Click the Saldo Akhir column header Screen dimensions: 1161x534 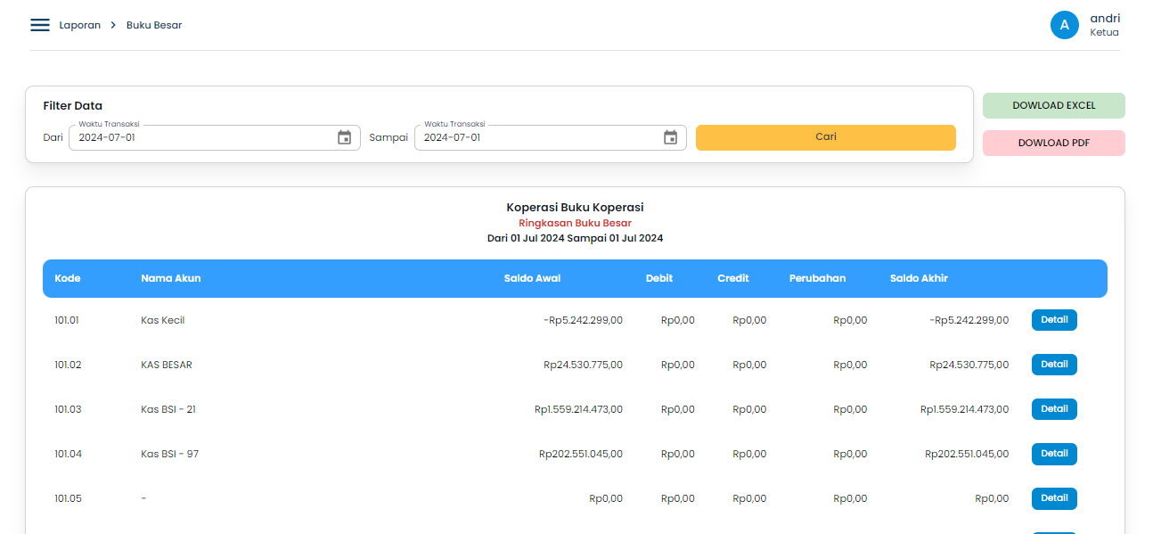coord(919,277)
